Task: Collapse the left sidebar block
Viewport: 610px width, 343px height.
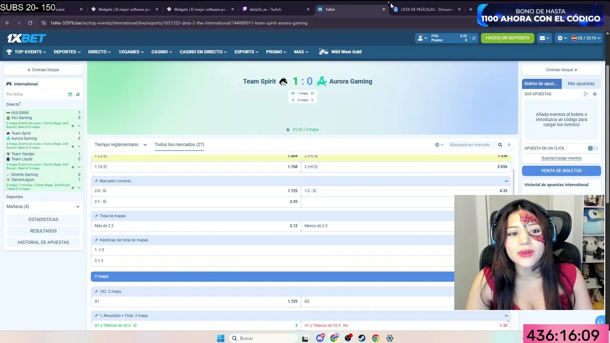Action: point(43,70)
